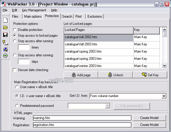This screenshot has width=171, height=132.
Task: Choose Predetermined password option
Action: click(x=17, y=106)
